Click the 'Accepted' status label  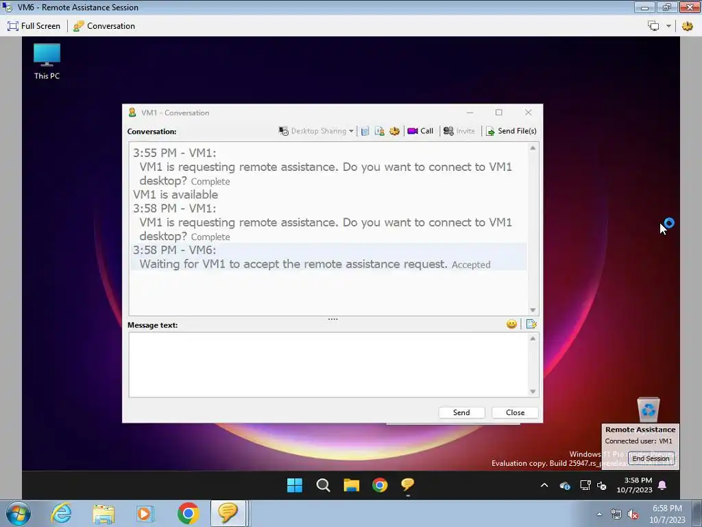coord(471,265)
